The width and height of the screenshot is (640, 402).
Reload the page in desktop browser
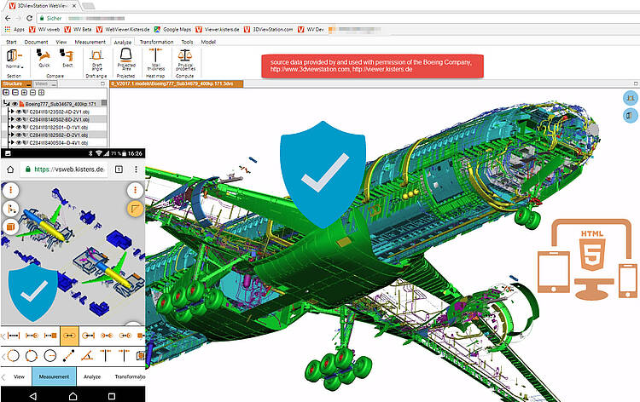click(29, 19)
